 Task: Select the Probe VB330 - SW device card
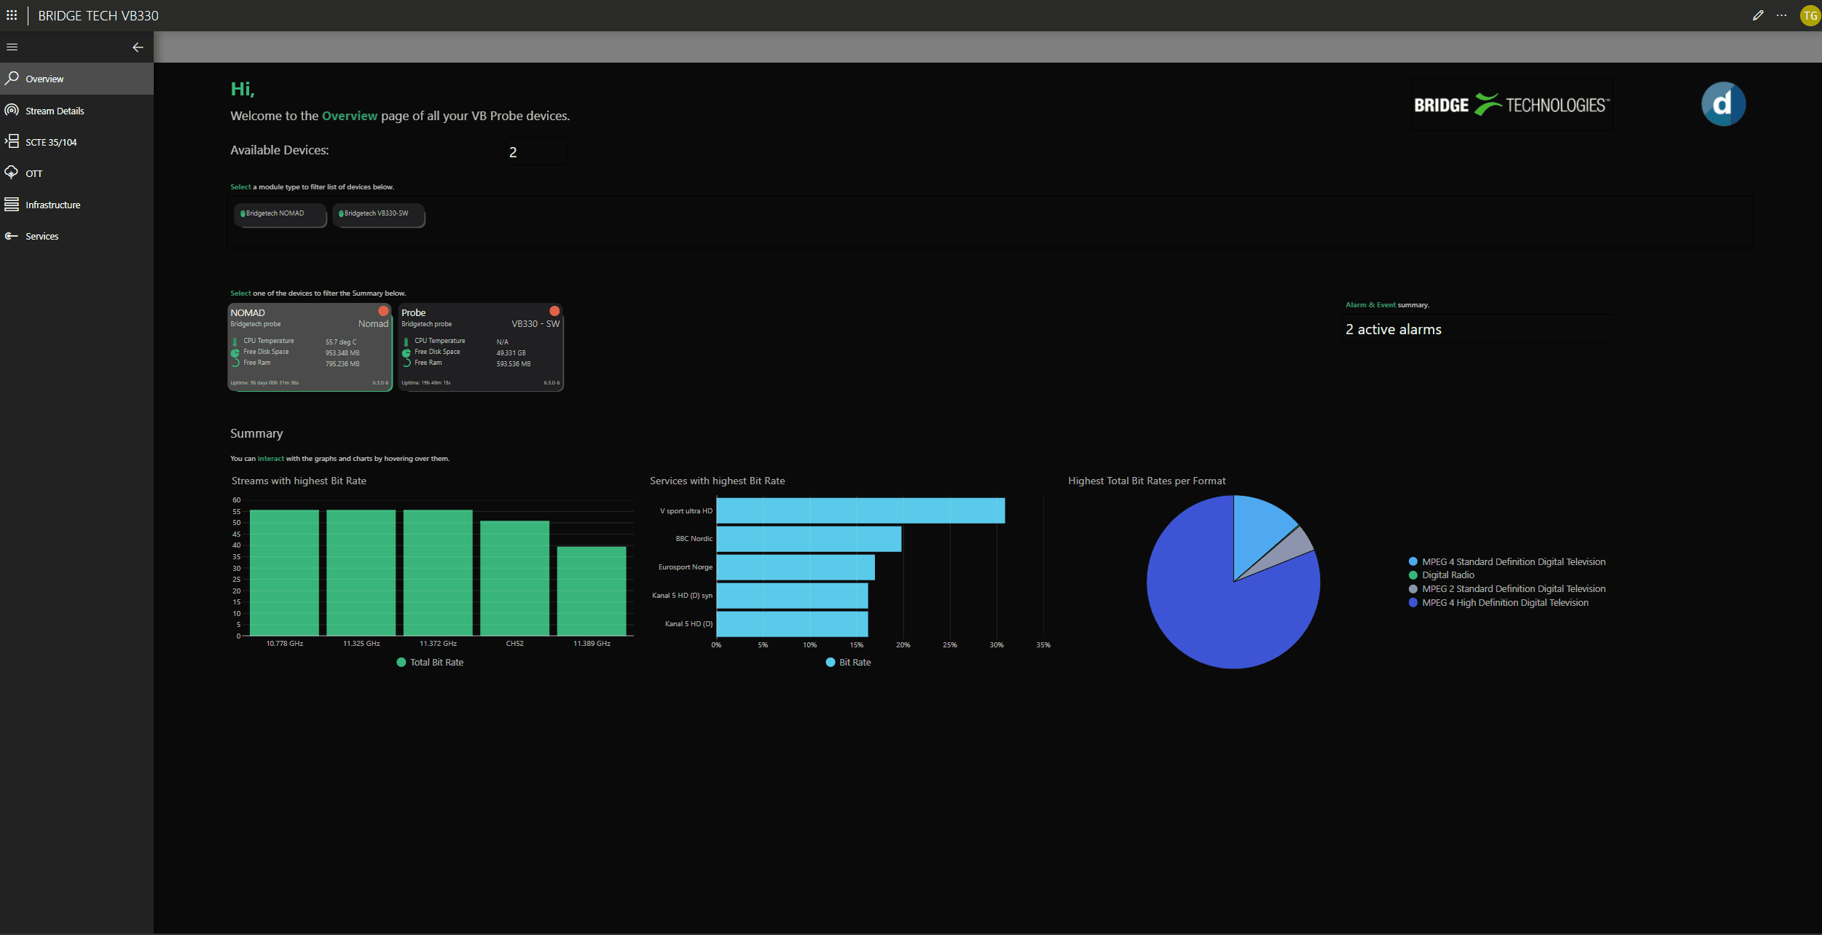pos(481,347)
